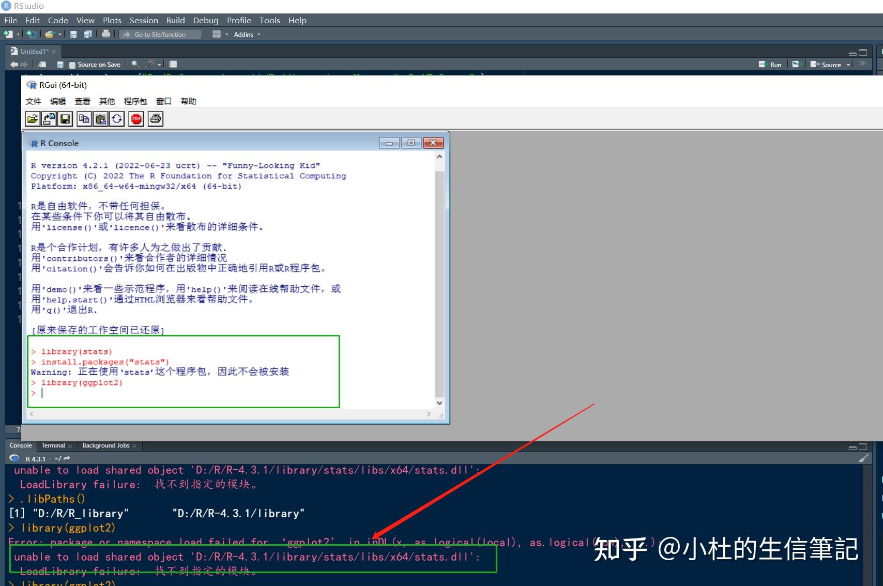Open the Source options dropdown arrow

tap(848, 65)
